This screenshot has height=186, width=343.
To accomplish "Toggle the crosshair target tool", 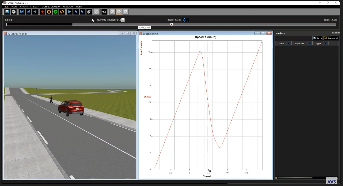I will (x=97, y=12).
